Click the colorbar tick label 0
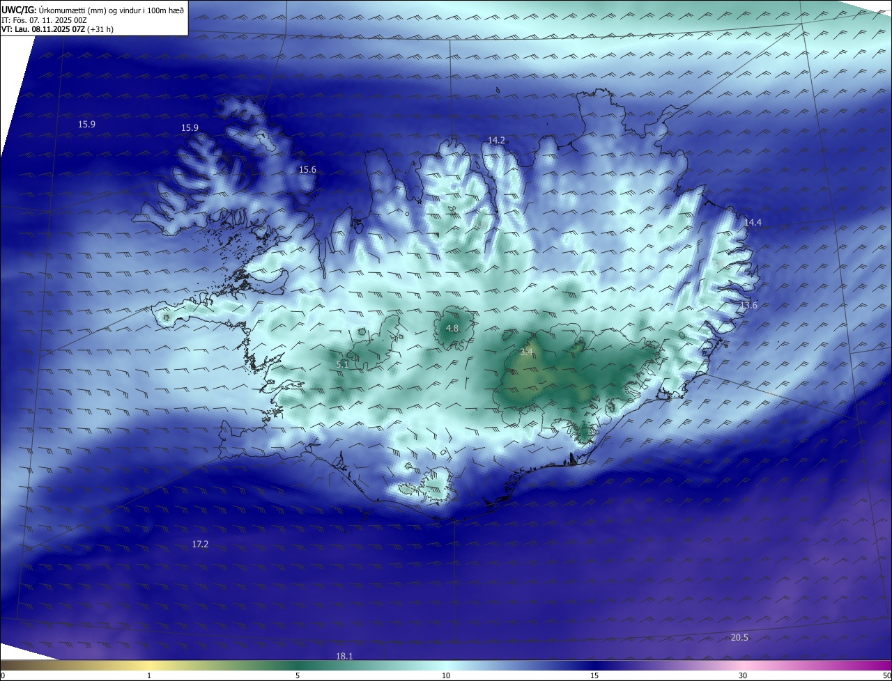The height and width of the screenshot is (681, 892). [3, 676]
